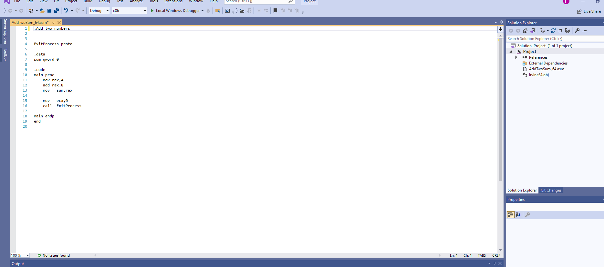
Task: Close the AddTwoSum_64.asm editor tab
Action: pyautogui.click(x=59, y=23)
